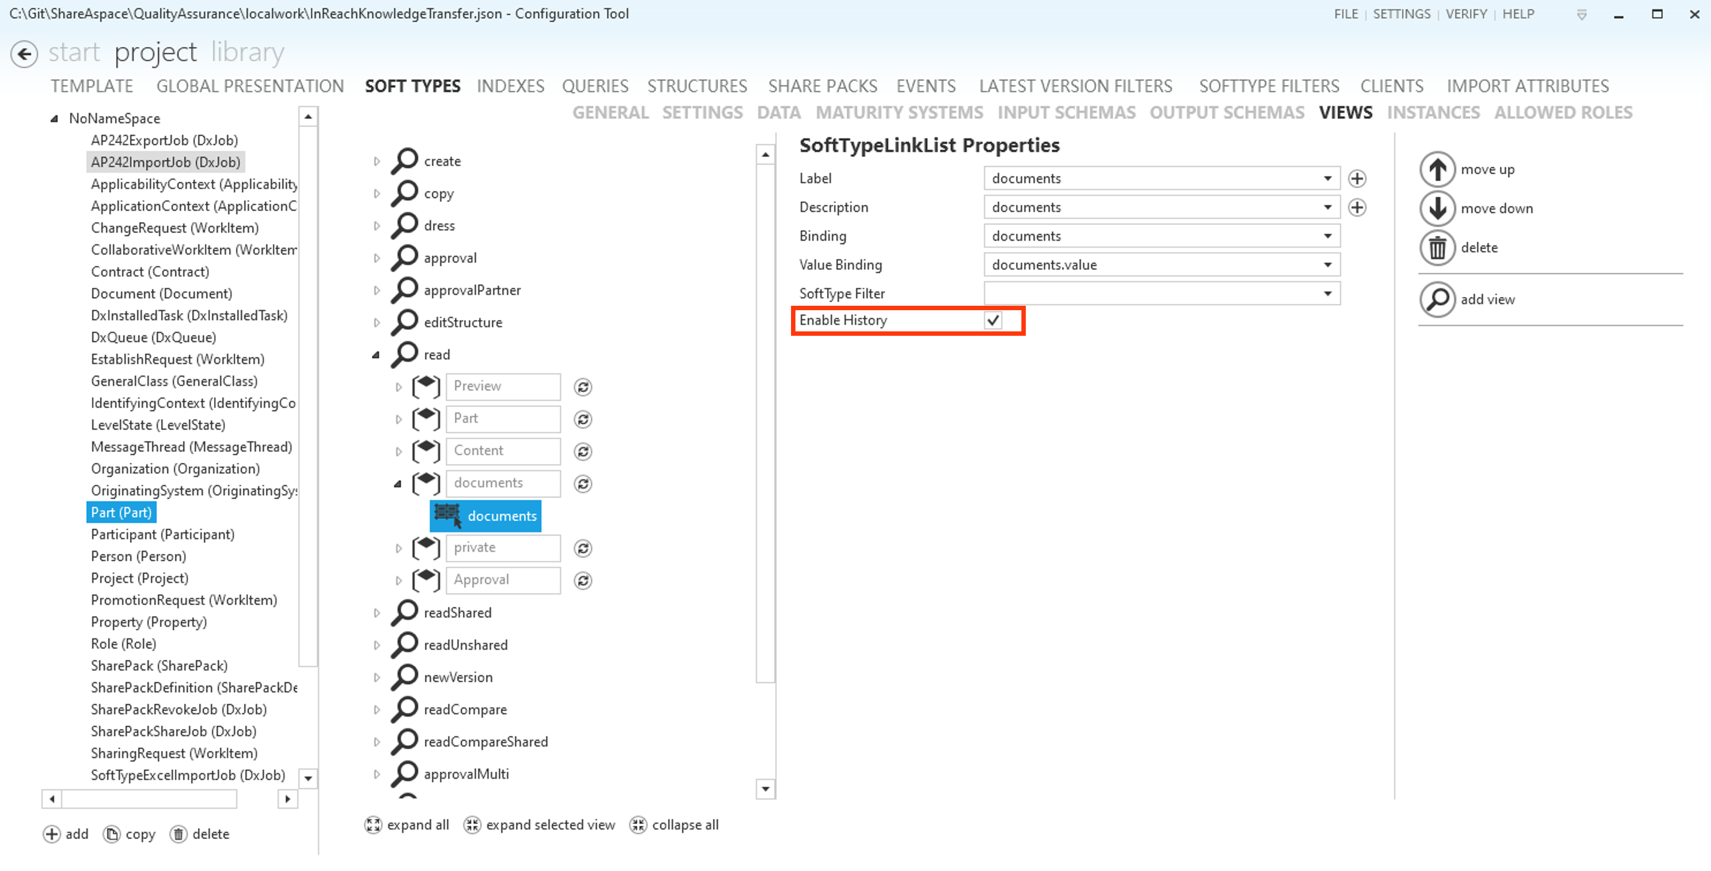The height and width of the screenshot is (871, 1711).
Task: Click the move down arrow icon
Action: pos(1437,209)
